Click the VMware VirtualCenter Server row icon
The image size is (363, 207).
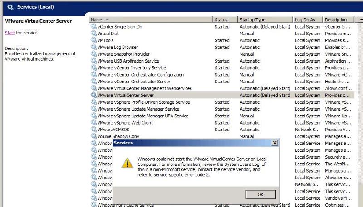pyautogui.click(x=93, y=95)
